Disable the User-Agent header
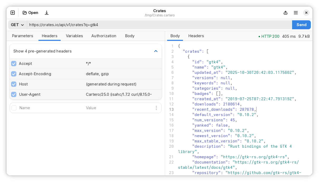Viewport: 319px width, 182px height. point(14,94)
